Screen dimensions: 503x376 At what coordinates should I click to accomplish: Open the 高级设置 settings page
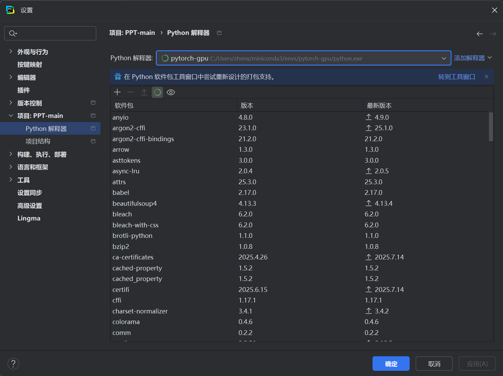[30, 205]
